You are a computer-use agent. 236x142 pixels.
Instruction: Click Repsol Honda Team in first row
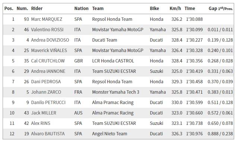112,19
